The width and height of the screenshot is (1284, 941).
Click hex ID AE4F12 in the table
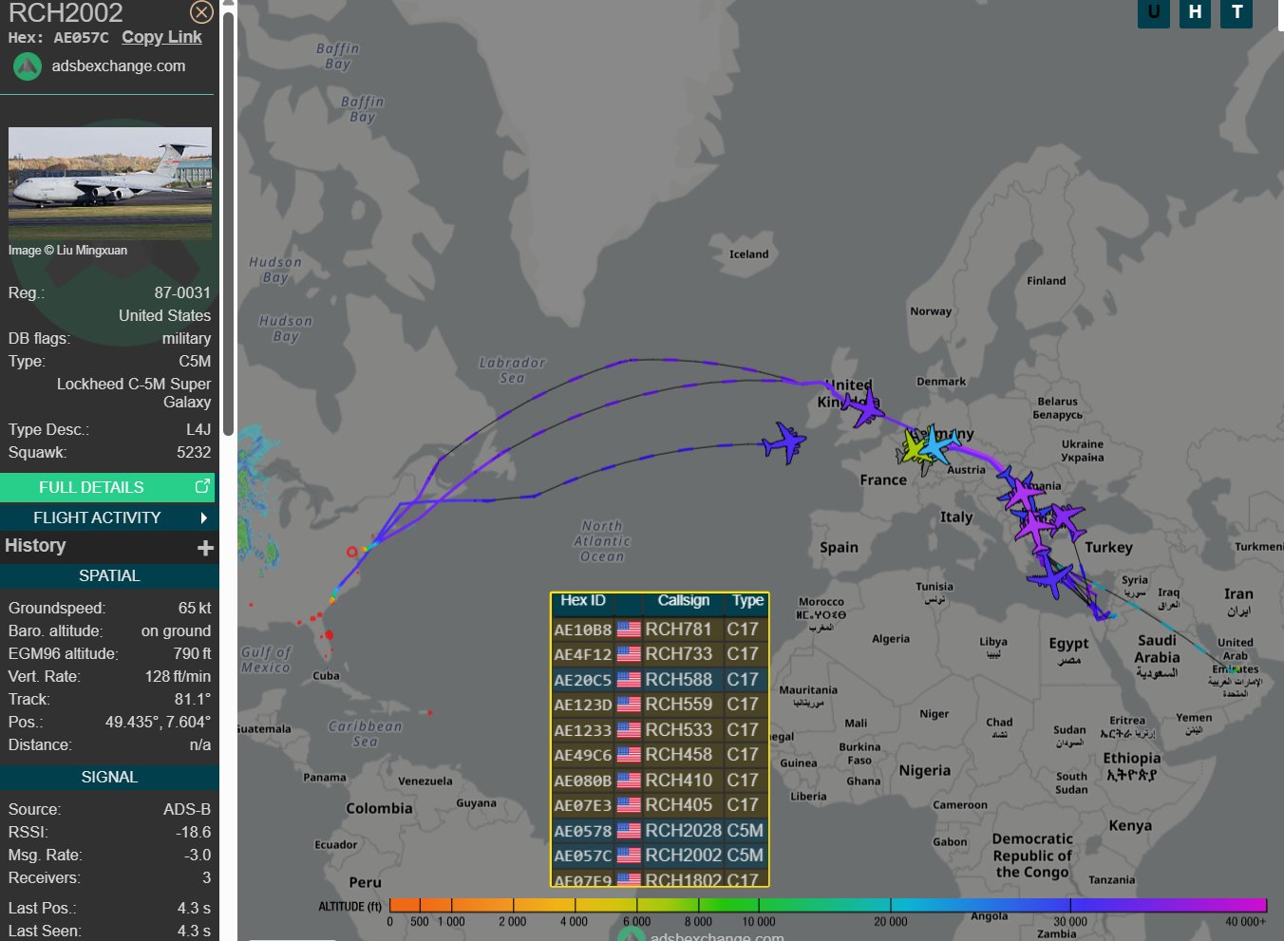pyautogui.click(x=583, y=655)
